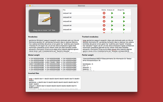
Task: Run Analyze all for corpus5.txt
Action: click(x=112, y=29)
